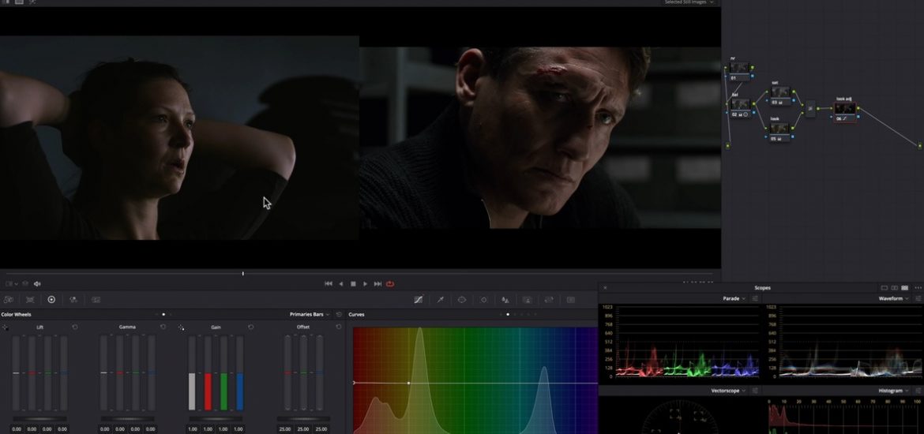Pick black point with Lift crosshair
The image size is (924, 434).
pos(6,327)
